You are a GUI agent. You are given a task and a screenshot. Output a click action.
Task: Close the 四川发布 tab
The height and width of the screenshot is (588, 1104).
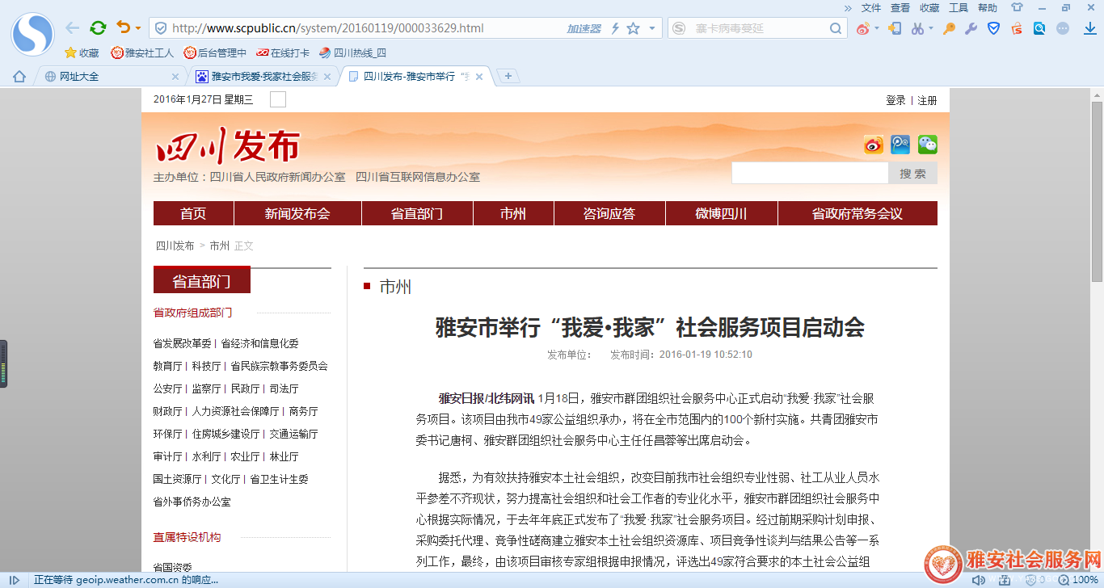(479, 77)
